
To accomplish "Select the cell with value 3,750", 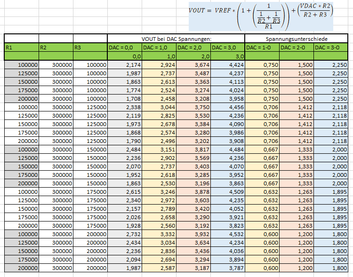I will tap(193, 107).
